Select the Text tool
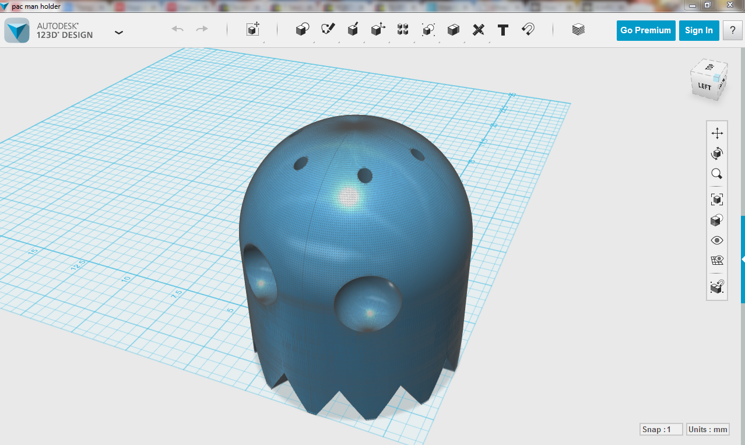This screenshot has height=445, width=745. point(503,30)
